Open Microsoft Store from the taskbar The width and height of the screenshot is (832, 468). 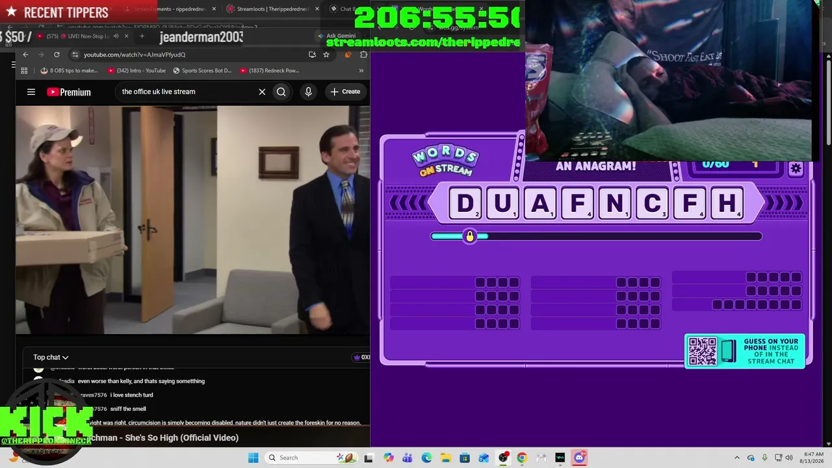465,458
